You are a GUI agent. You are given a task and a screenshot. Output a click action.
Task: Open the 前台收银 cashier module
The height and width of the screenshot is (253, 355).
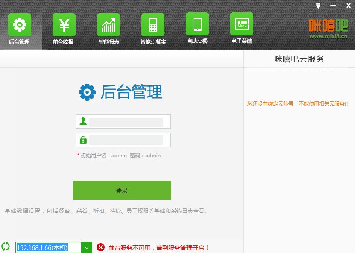tap(64, 25)
